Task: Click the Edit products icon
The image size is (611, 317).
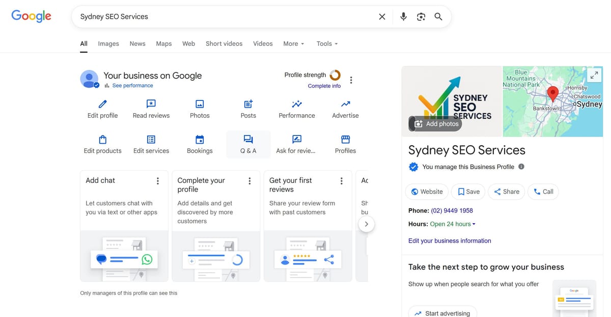Action: [x=102, y=139]
